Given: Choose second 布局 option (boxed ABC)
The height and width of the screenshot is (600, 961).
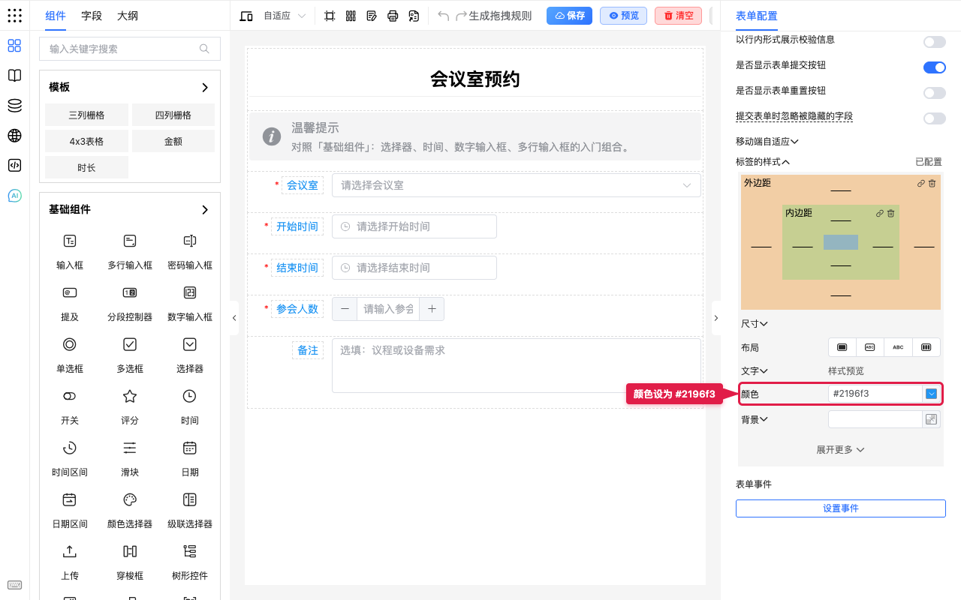Looking at the screenshot, I should pyautogui.click(x=870, y=347).
